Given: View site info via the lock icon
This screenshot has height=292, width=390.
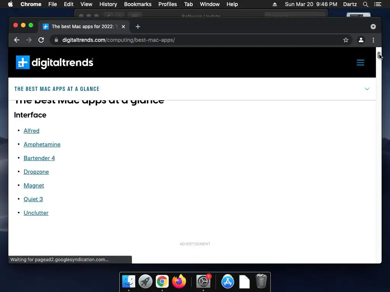Looking at the screenshot, I should 56,40.
